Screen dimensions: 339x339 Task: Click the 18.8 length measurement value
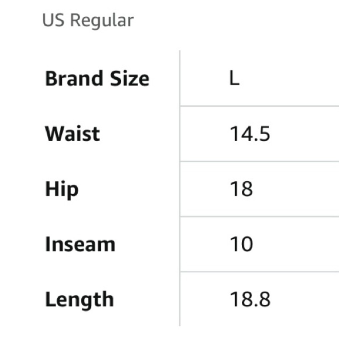[250, 299]
